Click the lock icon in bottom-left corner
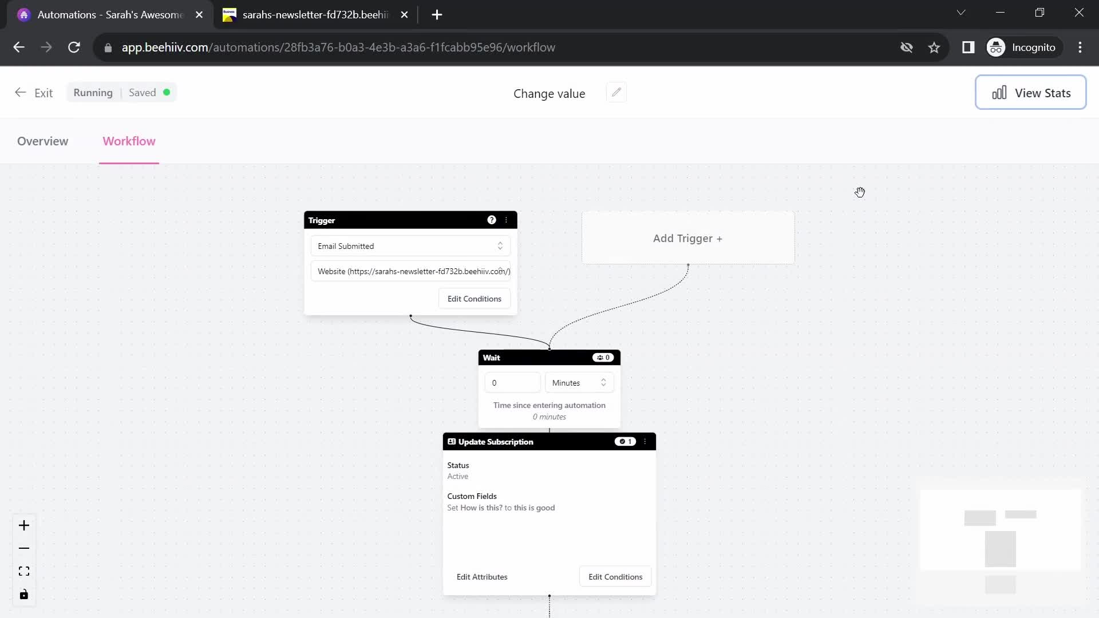Screen dimensions: 1099x618 pos(23,595)
